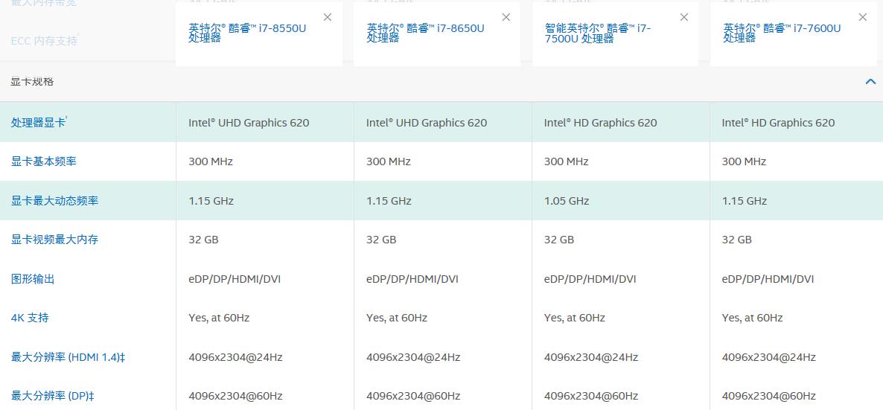Click the 4K 支持 row label
The height and width of the screenshot is (410, 883).
point(30,318)
